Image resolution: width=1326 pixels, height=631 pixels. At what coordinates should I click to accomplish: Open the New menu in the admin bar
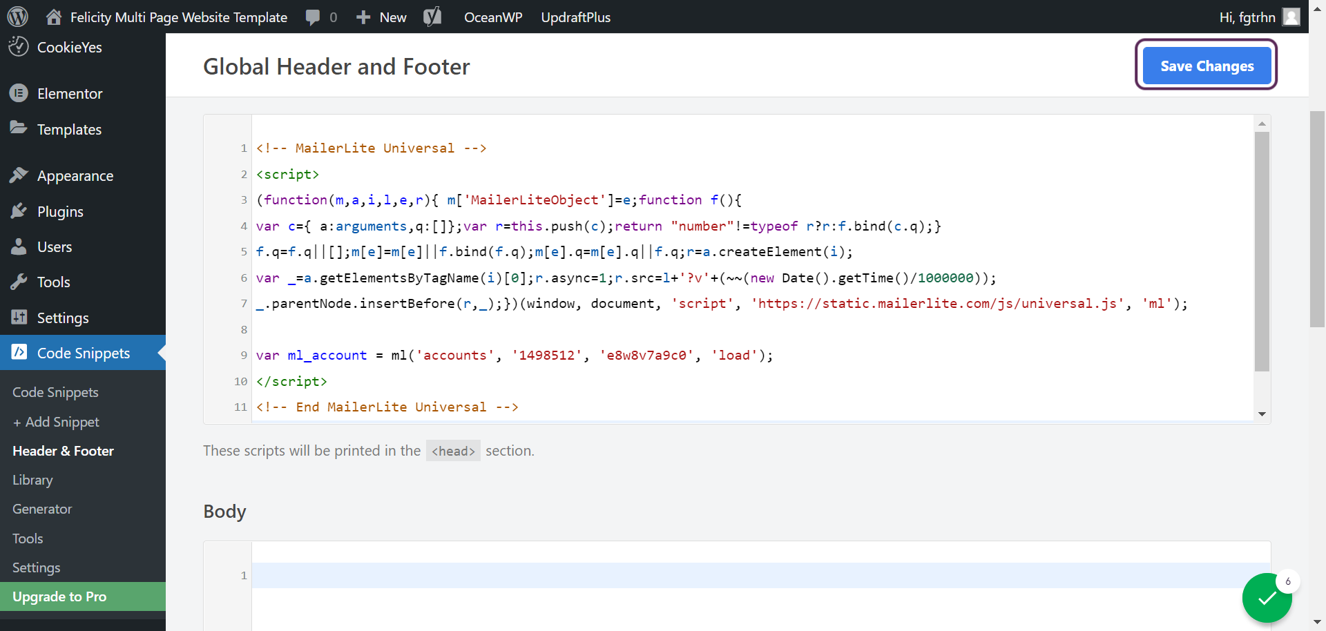pyautogui.click(x=393, y=17)
